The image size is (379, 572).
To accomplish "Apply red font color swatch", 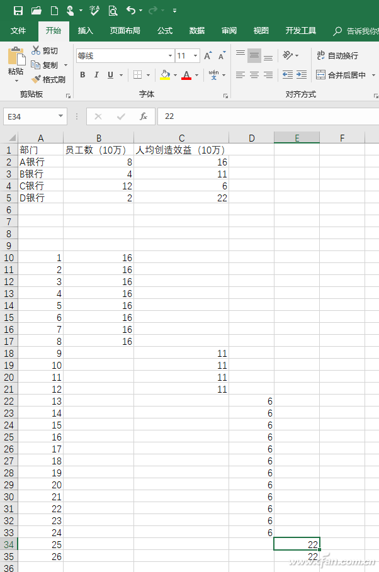I will 186,75.
